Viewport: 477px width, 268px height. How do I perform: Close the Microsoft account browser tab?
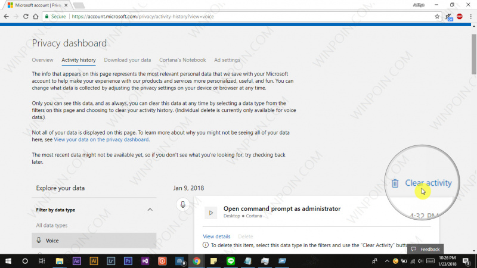point(66,5)
